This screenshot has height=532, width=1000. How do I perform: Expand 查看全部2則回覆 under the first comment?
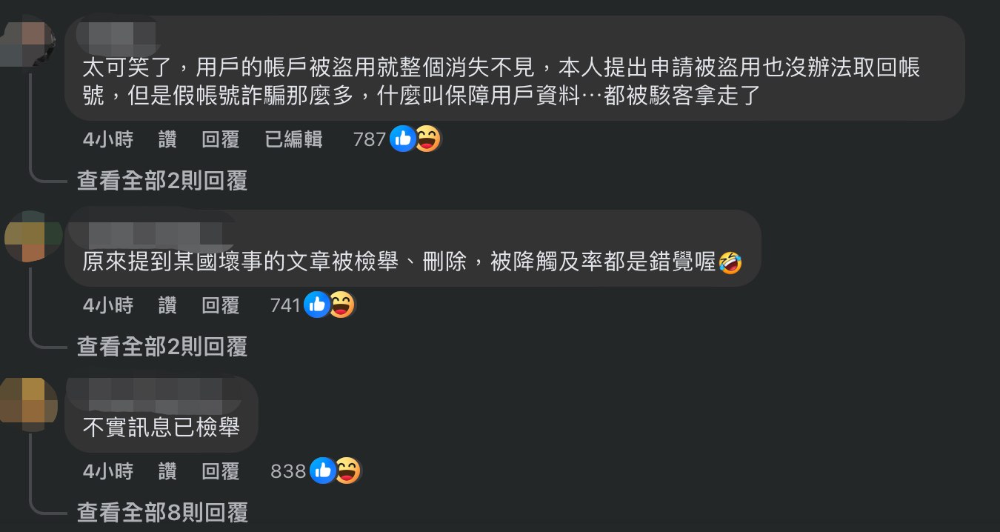coord(162,180)
